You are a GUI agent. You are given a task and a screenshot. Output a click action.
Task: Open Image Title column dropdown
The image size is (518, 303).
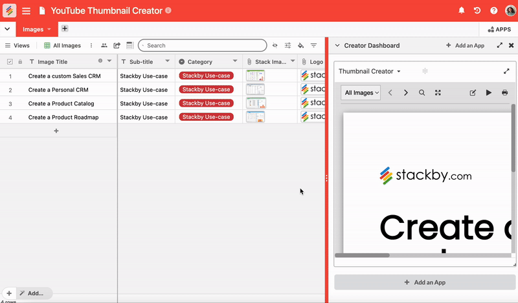coord(109,61)
